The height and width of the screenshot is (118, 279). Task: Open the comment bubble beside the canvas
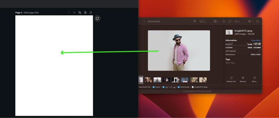(x=97, y=18)
